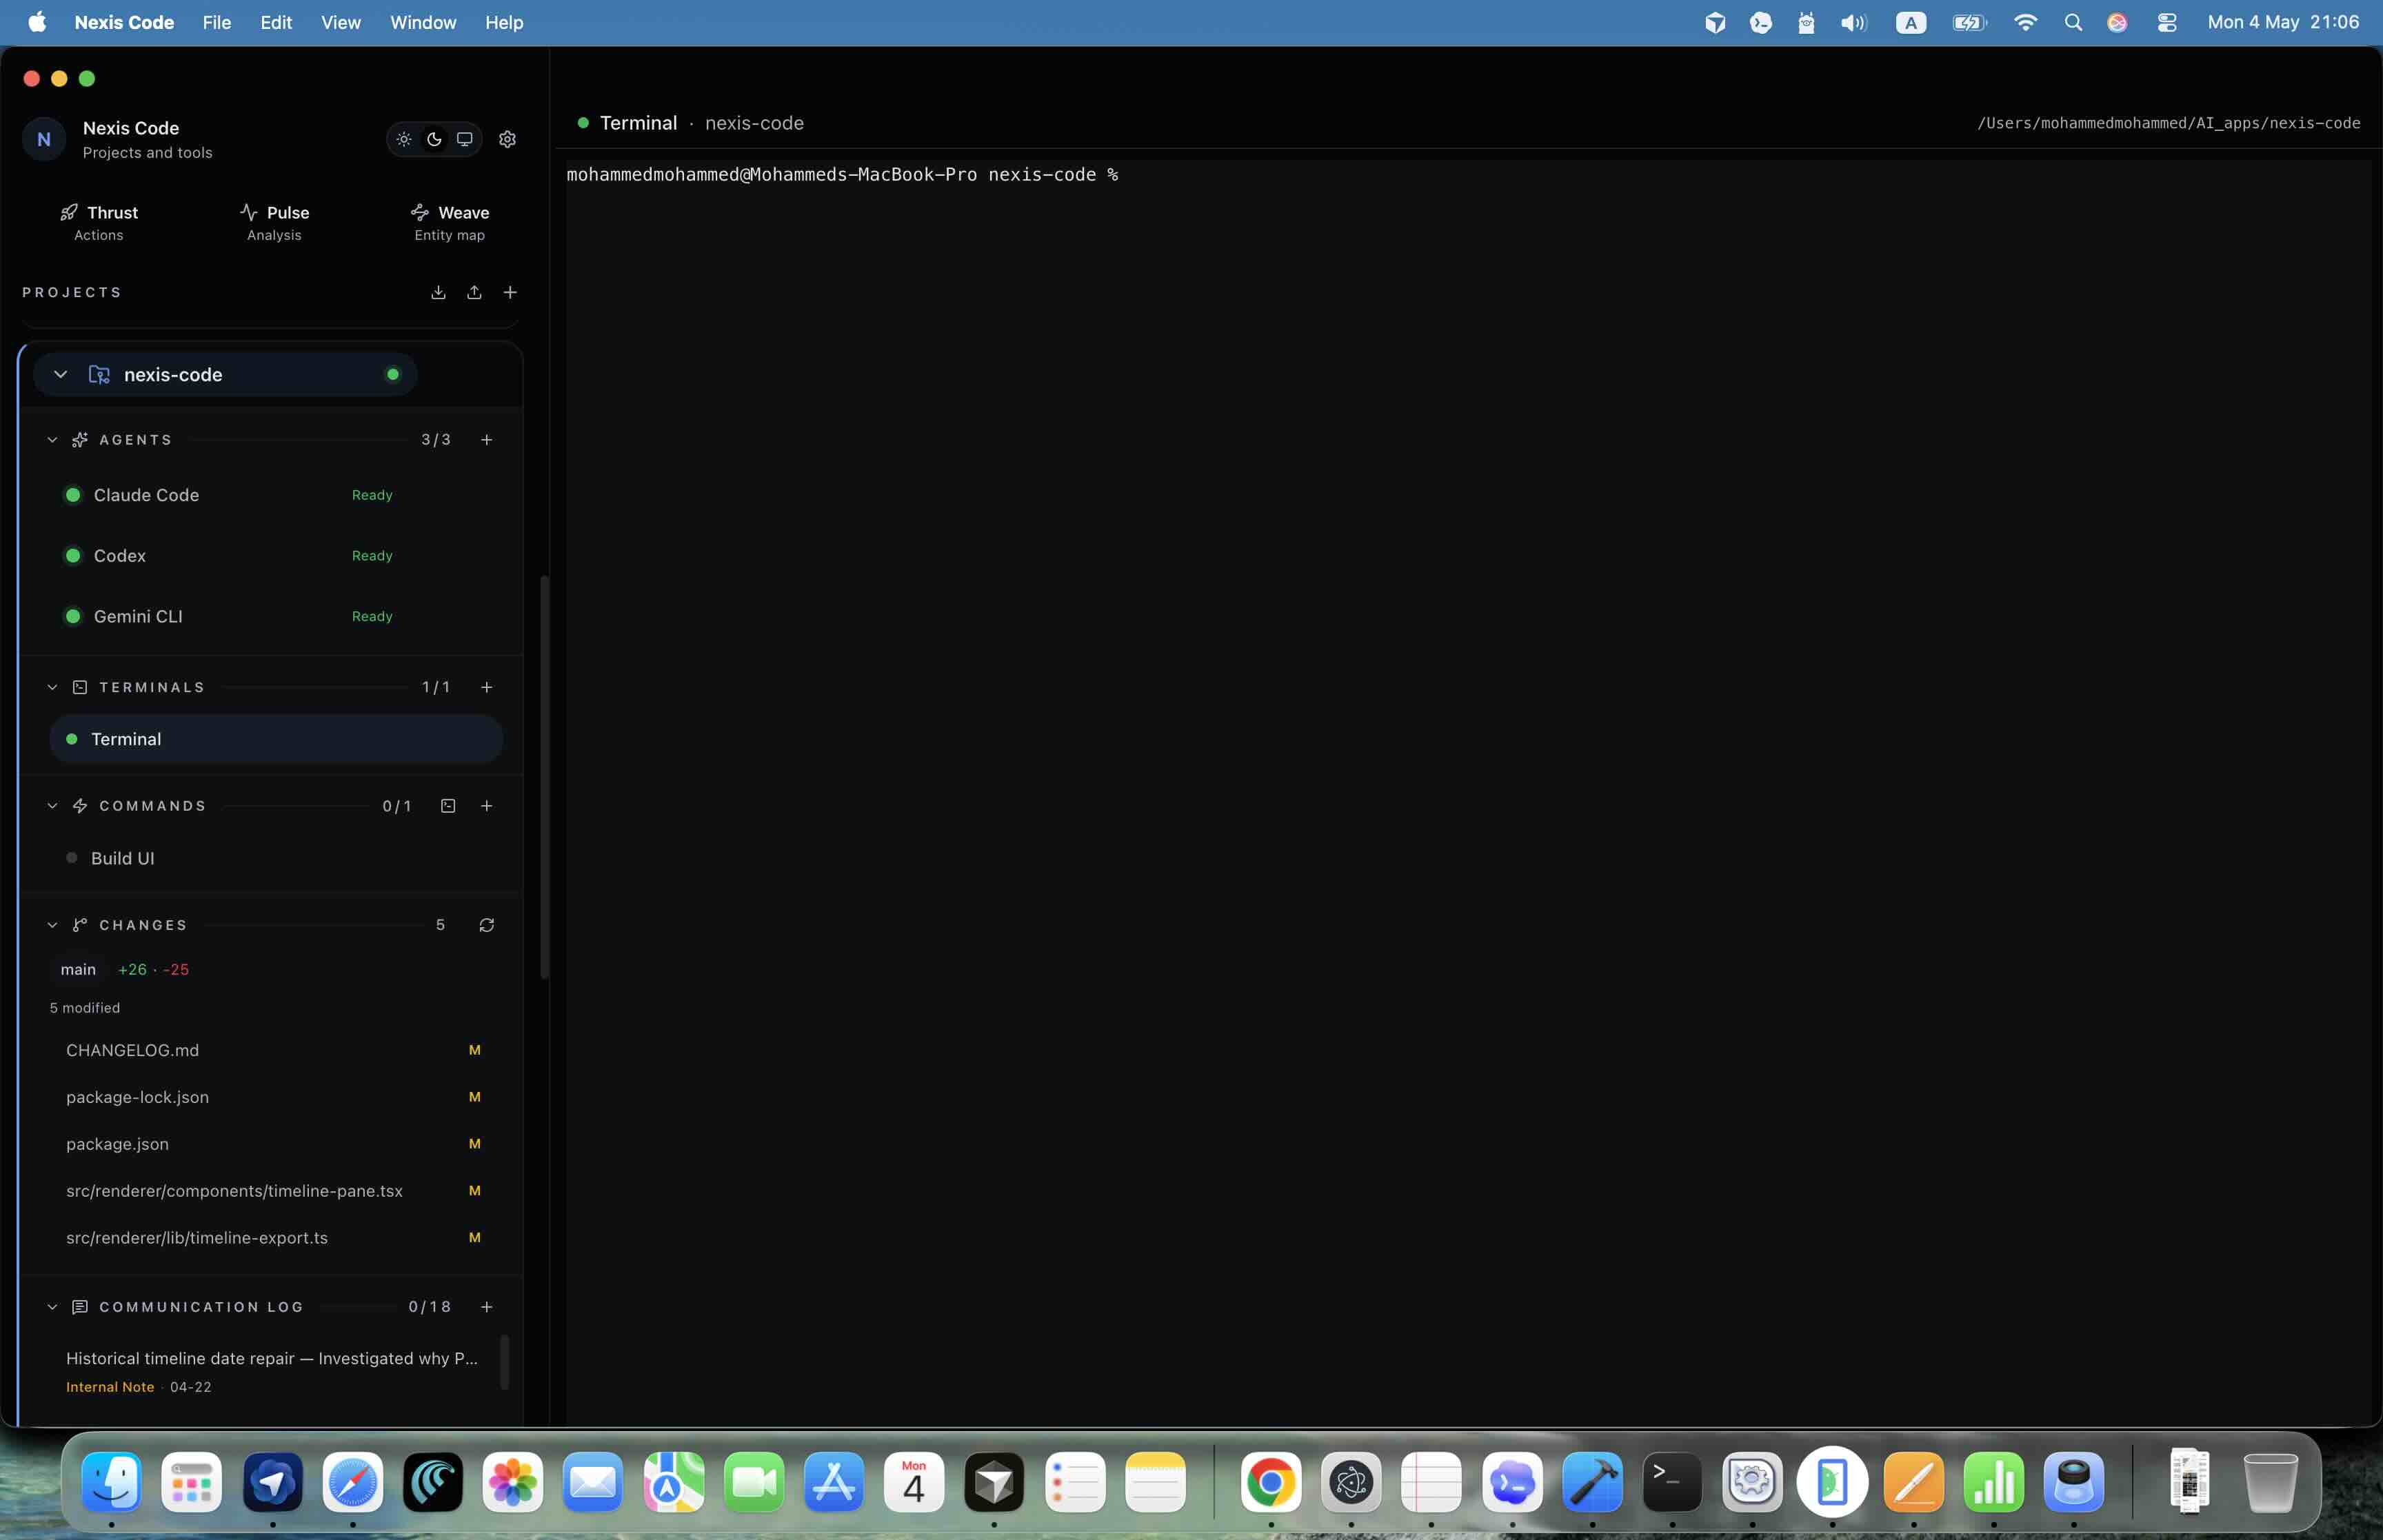The image size is (2383, 1540).
Task: Collapse the Terminals section
Action: point(52,687)
